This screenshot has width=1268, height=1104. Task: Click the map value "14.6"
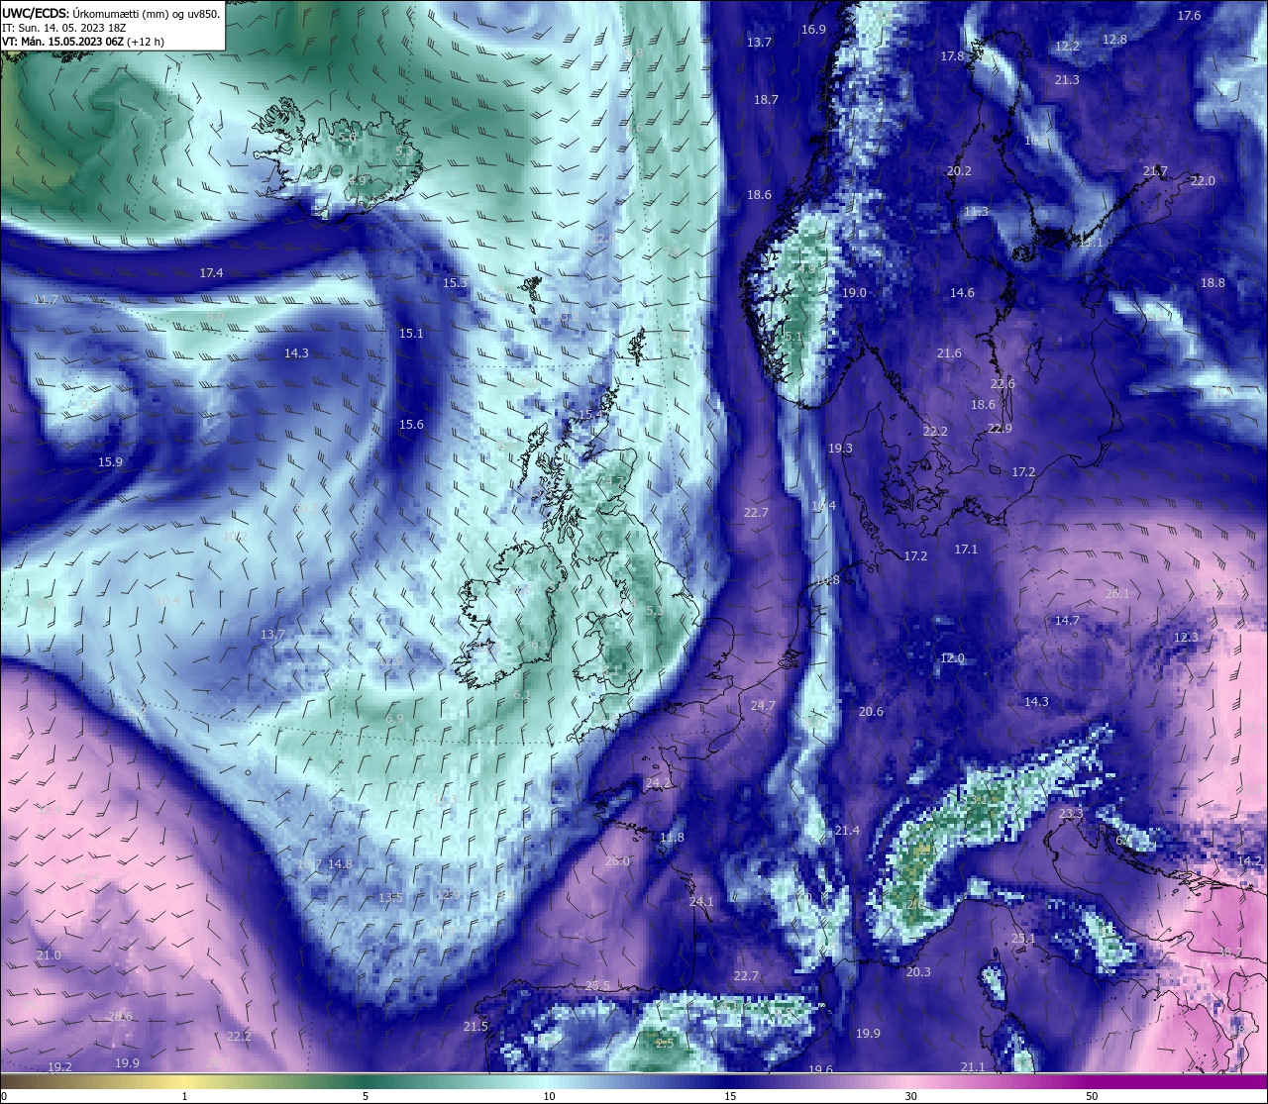[962, 292]
